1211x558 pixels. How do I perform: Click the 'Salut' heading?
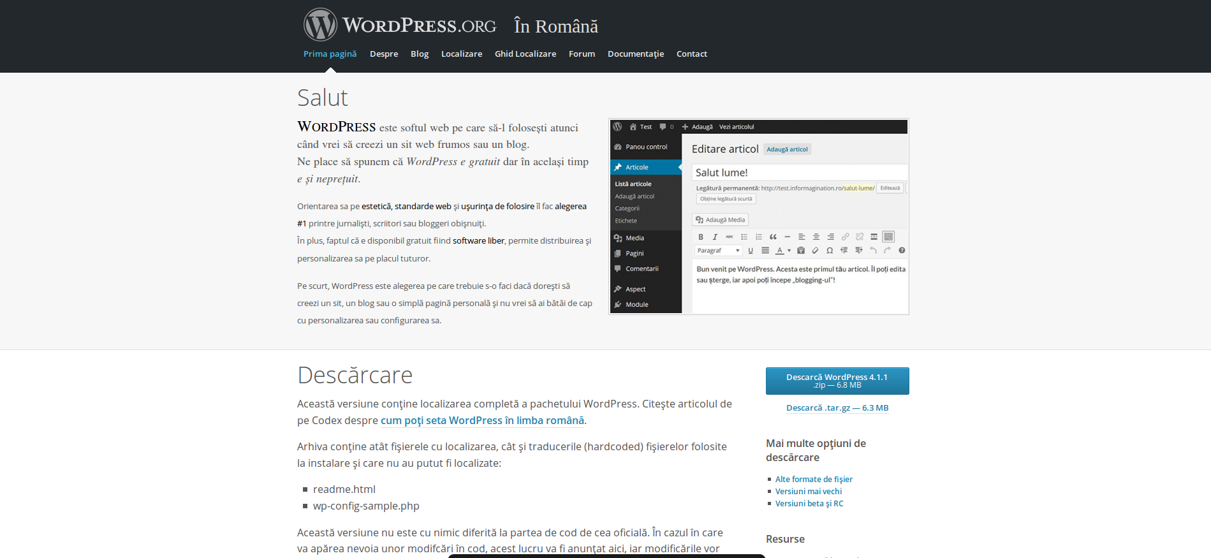[323, 98]
